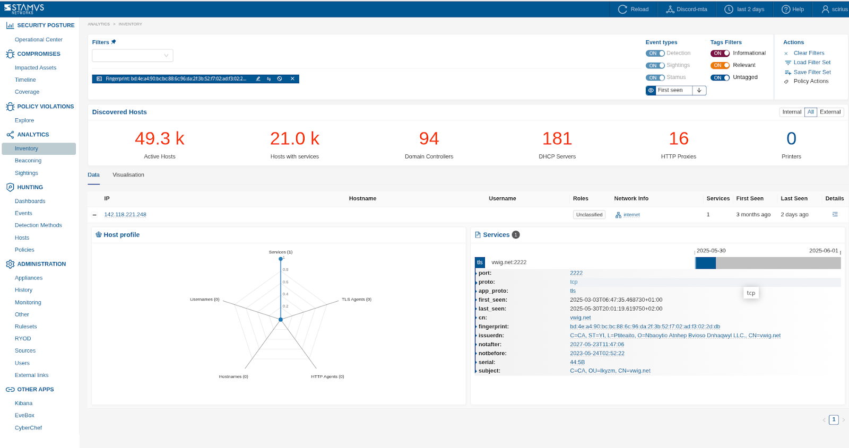Switch to the Visualisation tab
Viewport: 849px width, 448px height.
(128, 175)
